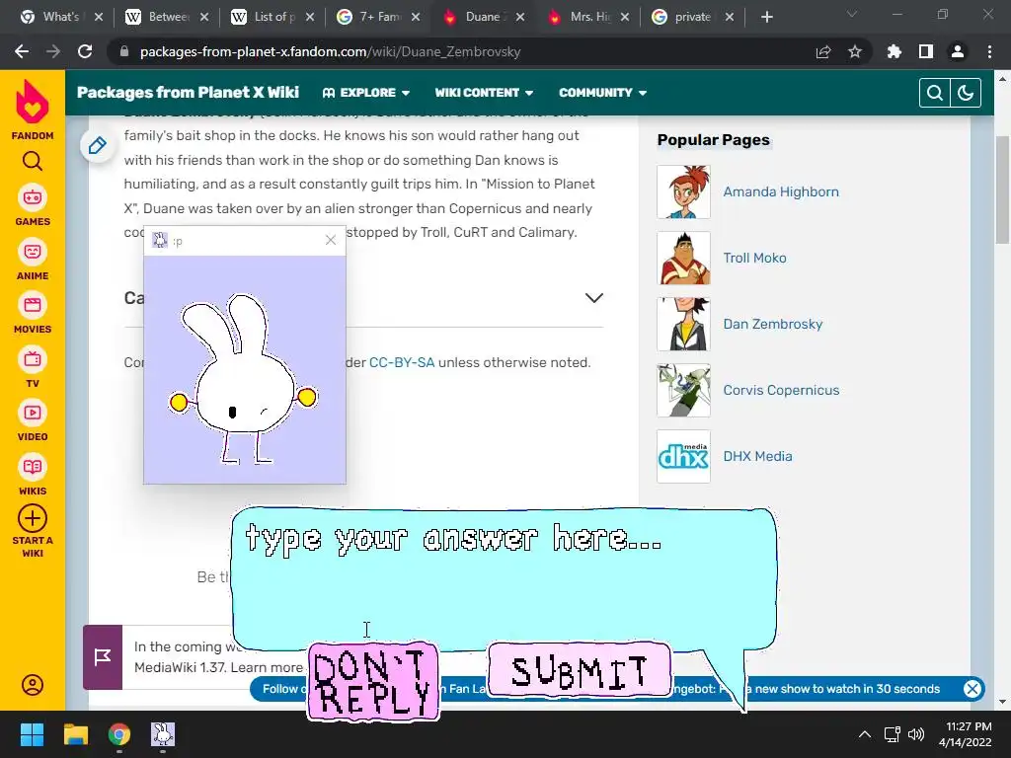This screenshot has width=1011, height=758.
Task: Open the Windows Start menu
Action: [x=32, y=734]
